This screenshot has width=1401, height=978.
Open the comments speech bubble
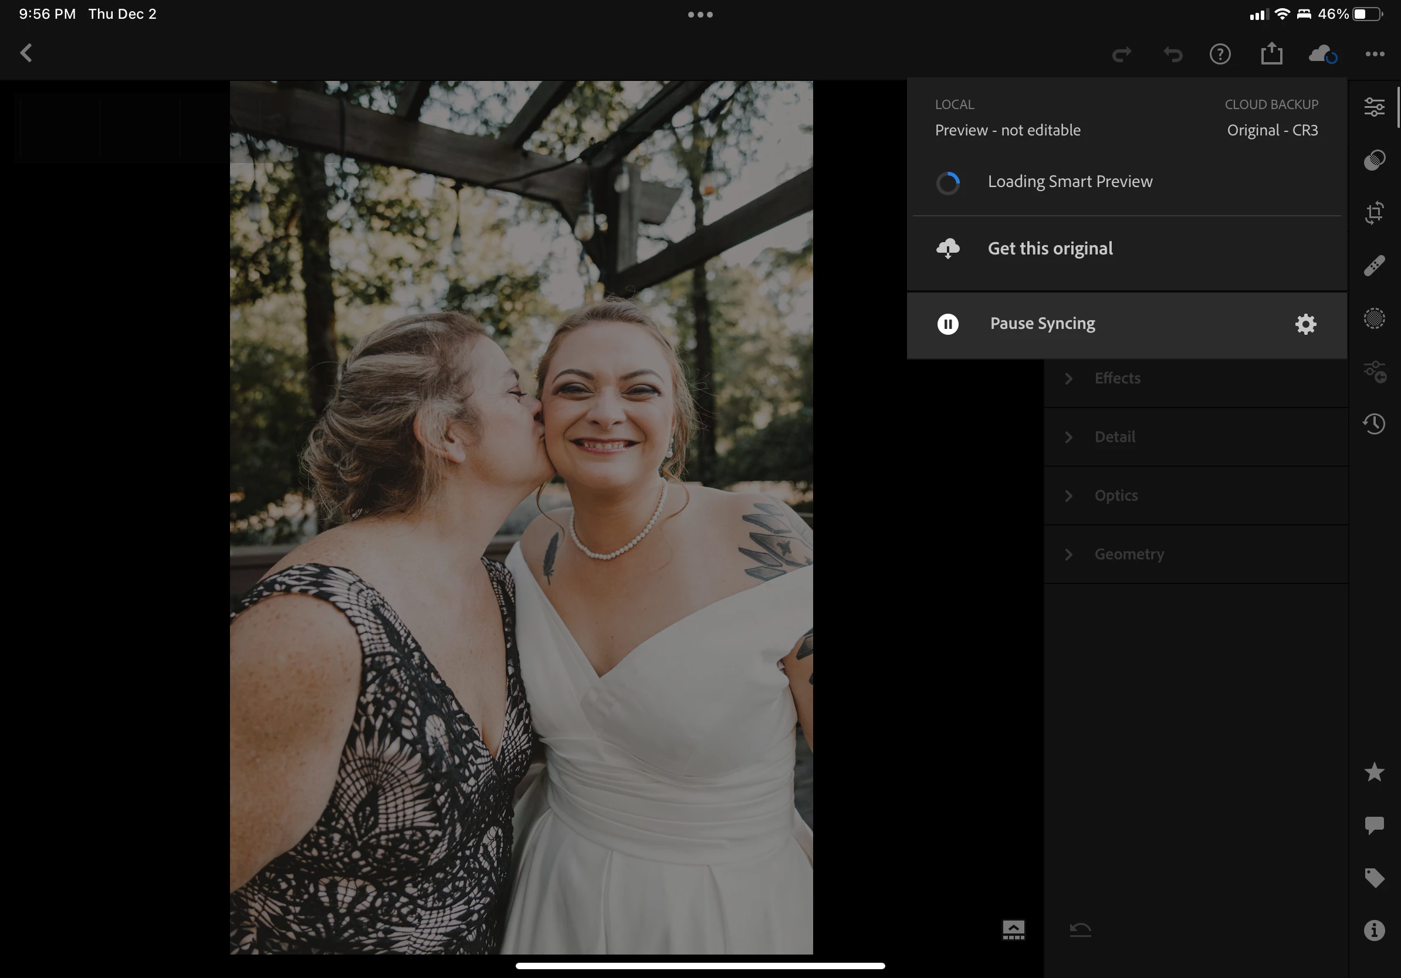pos(1374,825)
